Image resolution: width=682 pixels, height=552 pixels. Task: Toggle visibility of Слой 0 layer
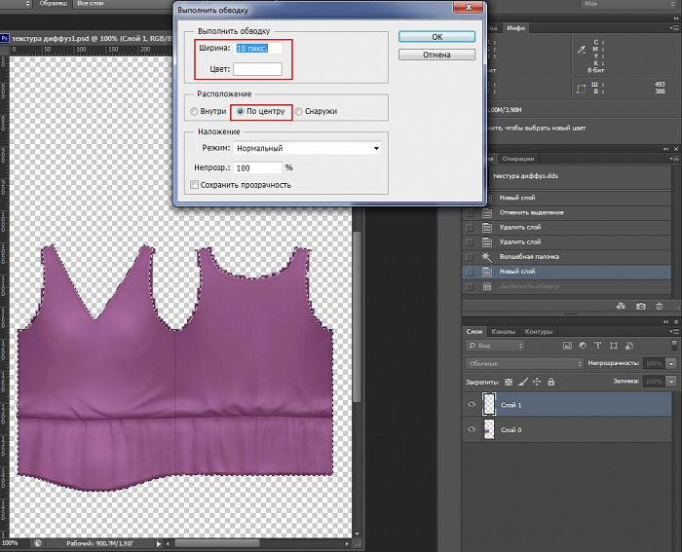point(474,429)
